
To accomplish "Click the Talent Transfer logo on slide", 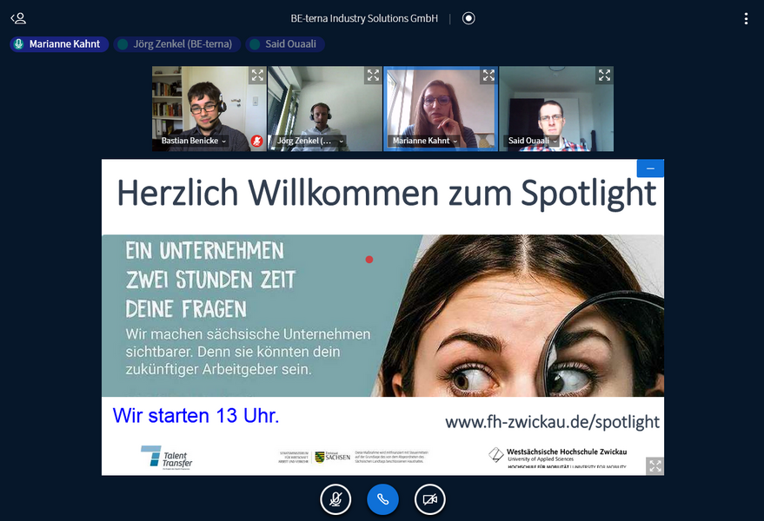I will point(167,458).
